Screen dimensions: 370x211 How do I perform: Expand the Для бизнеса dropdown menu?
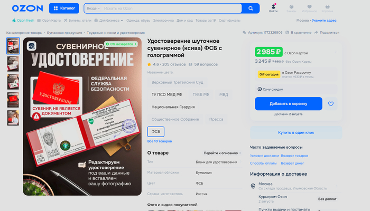(109, 21)
